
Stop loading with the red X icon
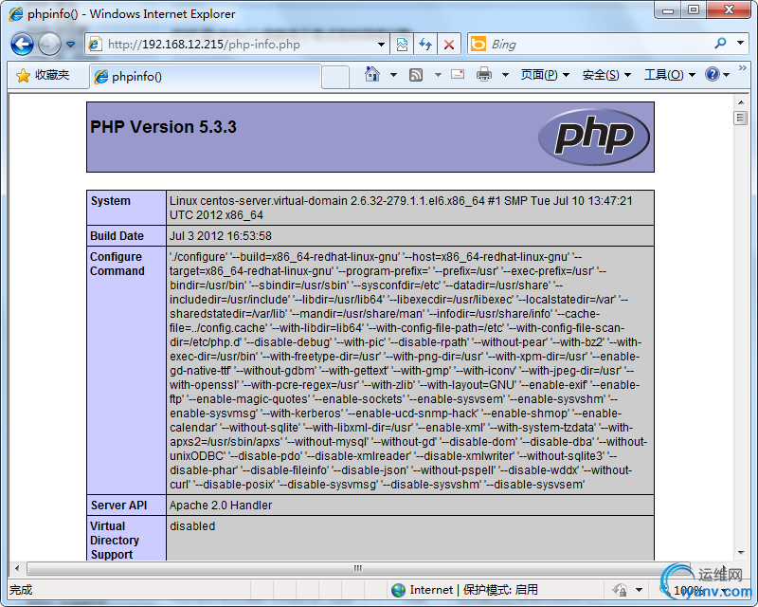(449, 45)
